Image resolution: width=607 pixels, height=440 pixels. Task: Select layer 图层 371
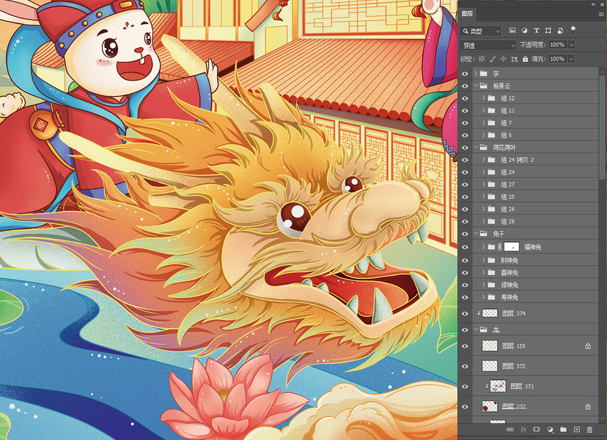pos(536,386)
